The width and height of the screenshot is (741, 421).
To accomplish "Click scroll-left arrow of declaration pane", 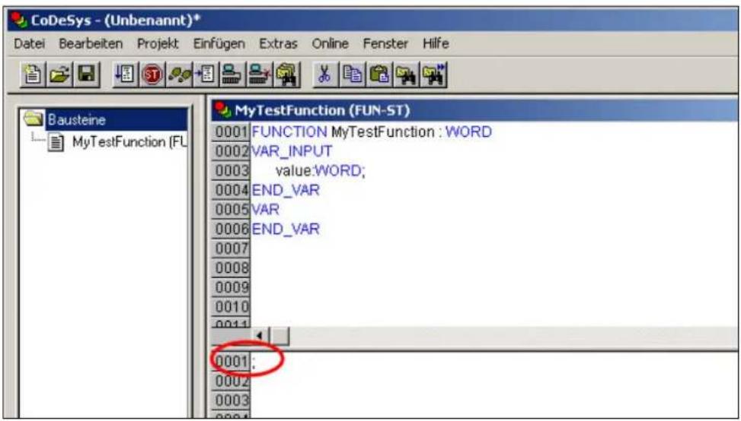I will (x=260, y=336).
